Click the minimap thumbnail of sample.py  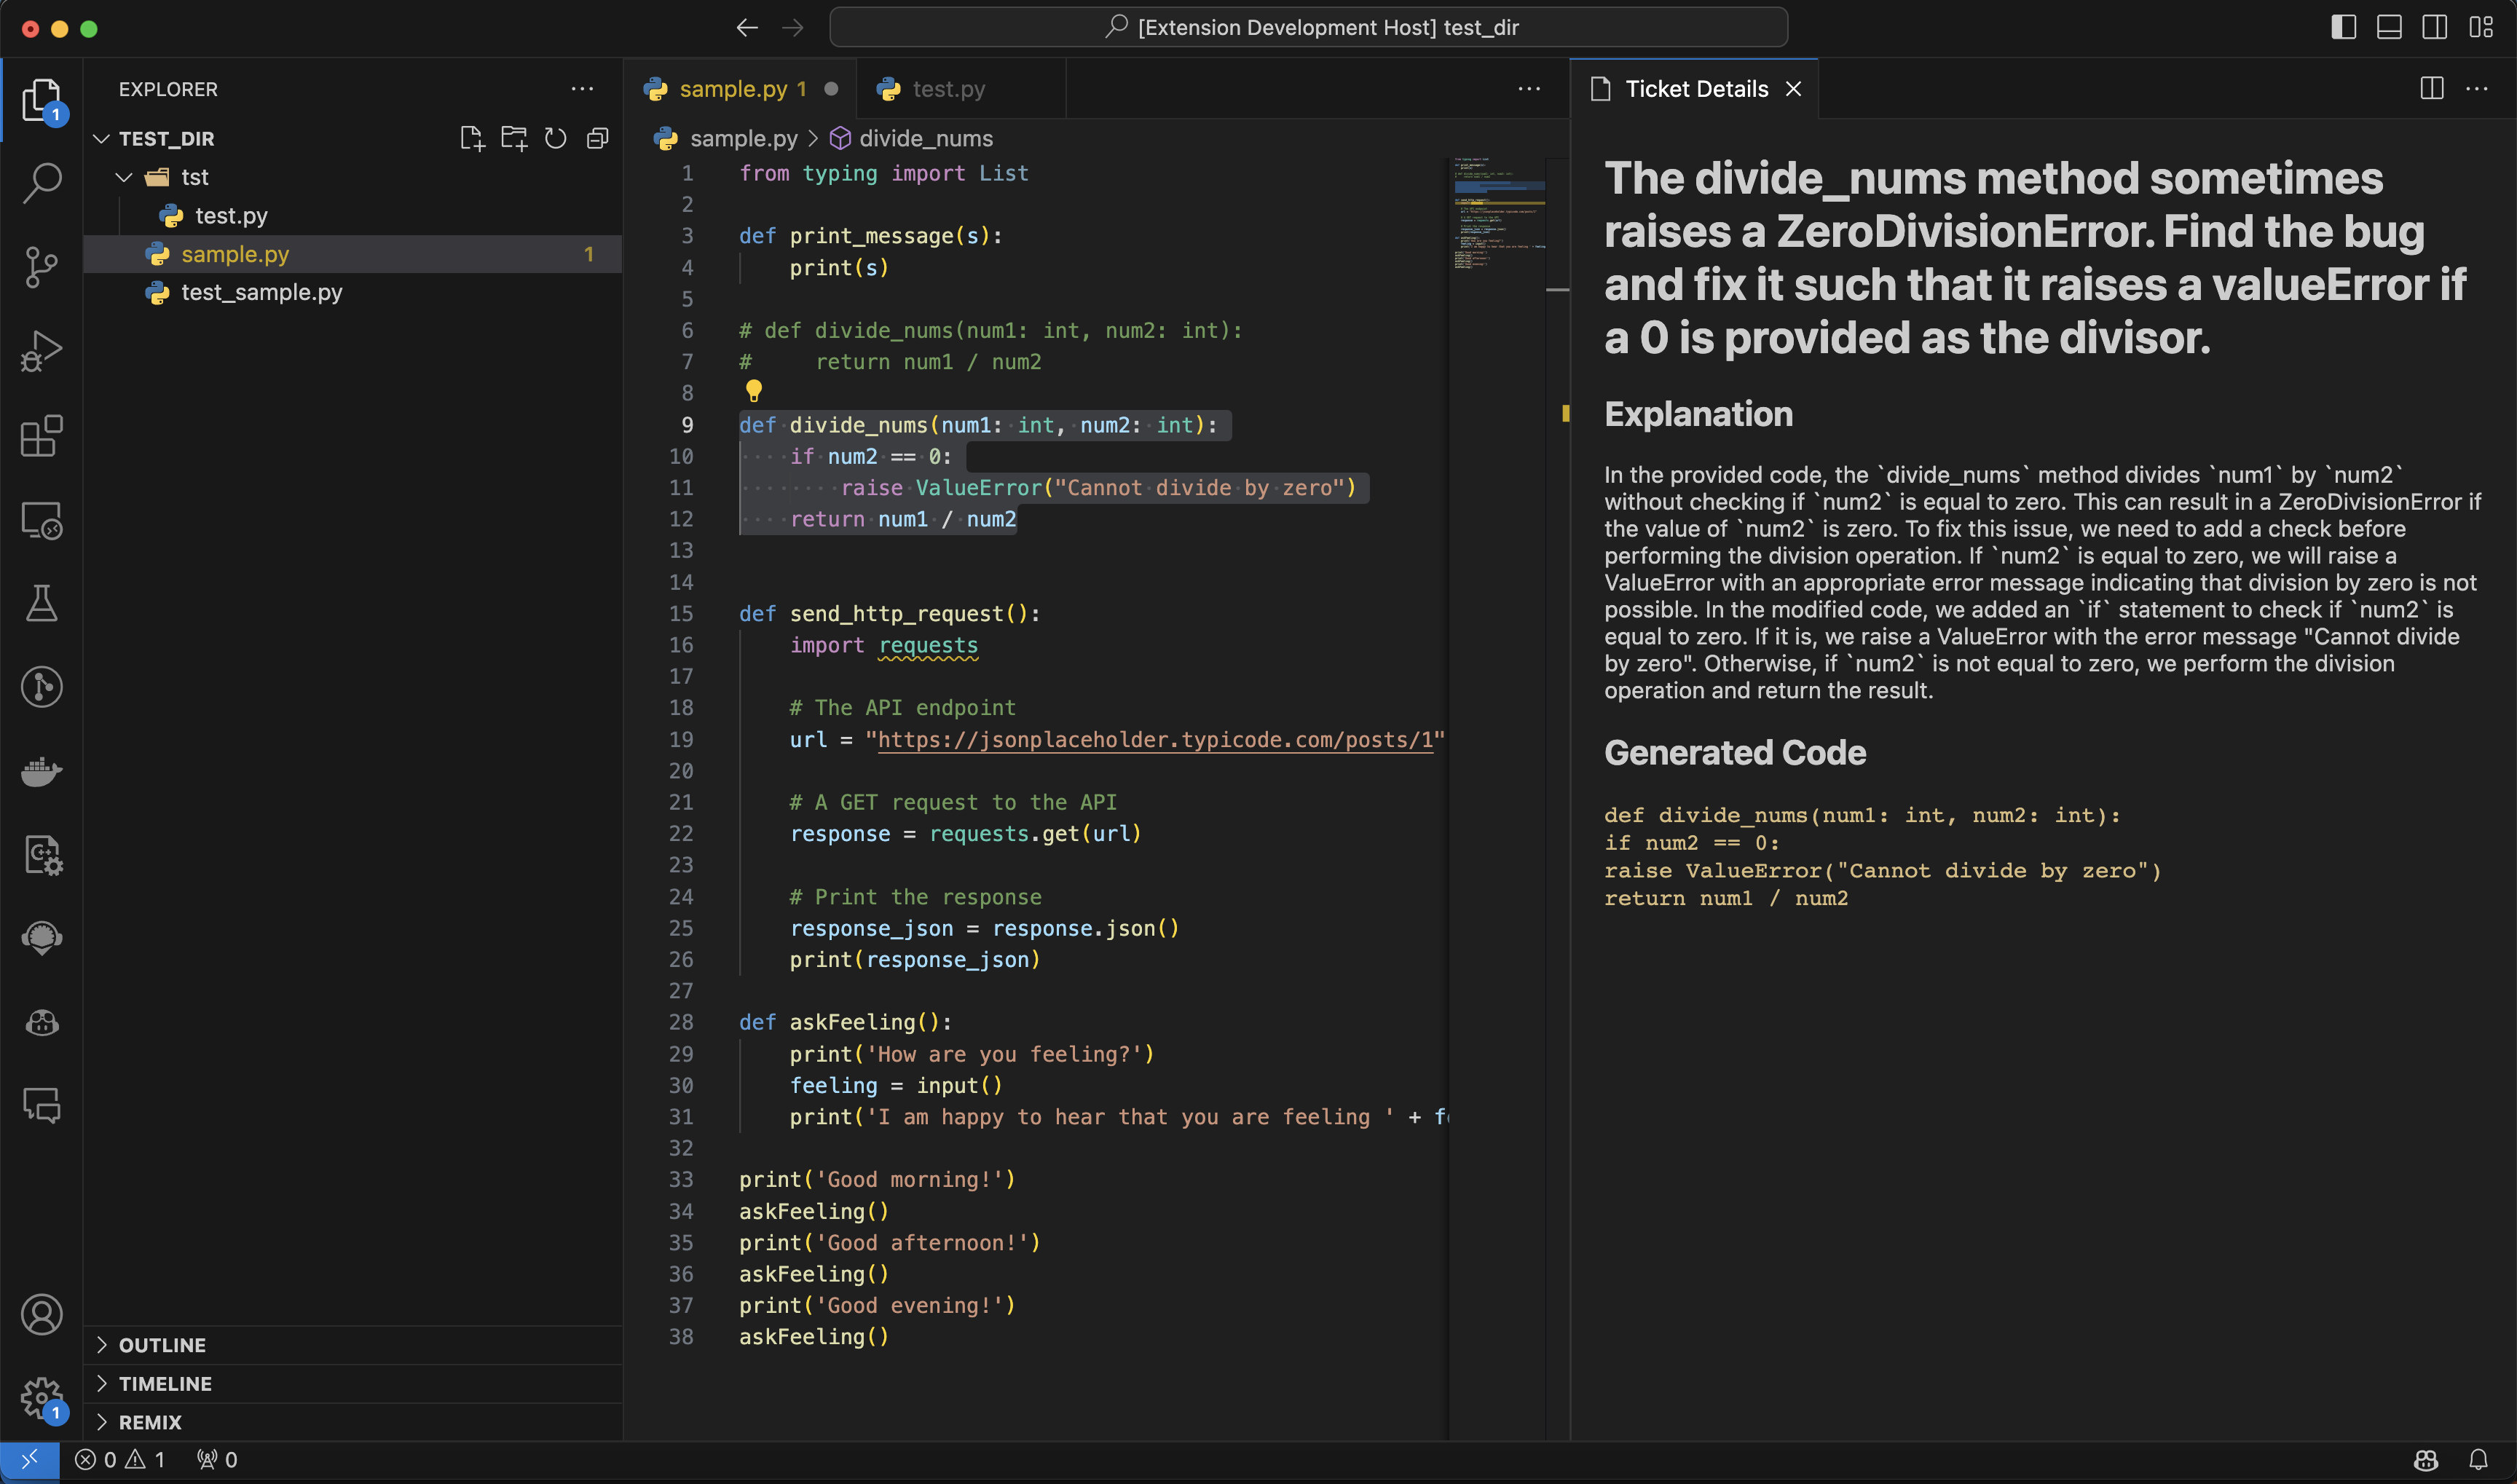[1497, 215]
